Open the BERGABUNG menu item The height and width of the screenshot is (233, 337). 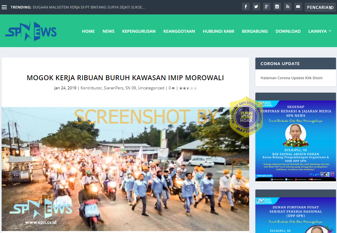(255, 31)
